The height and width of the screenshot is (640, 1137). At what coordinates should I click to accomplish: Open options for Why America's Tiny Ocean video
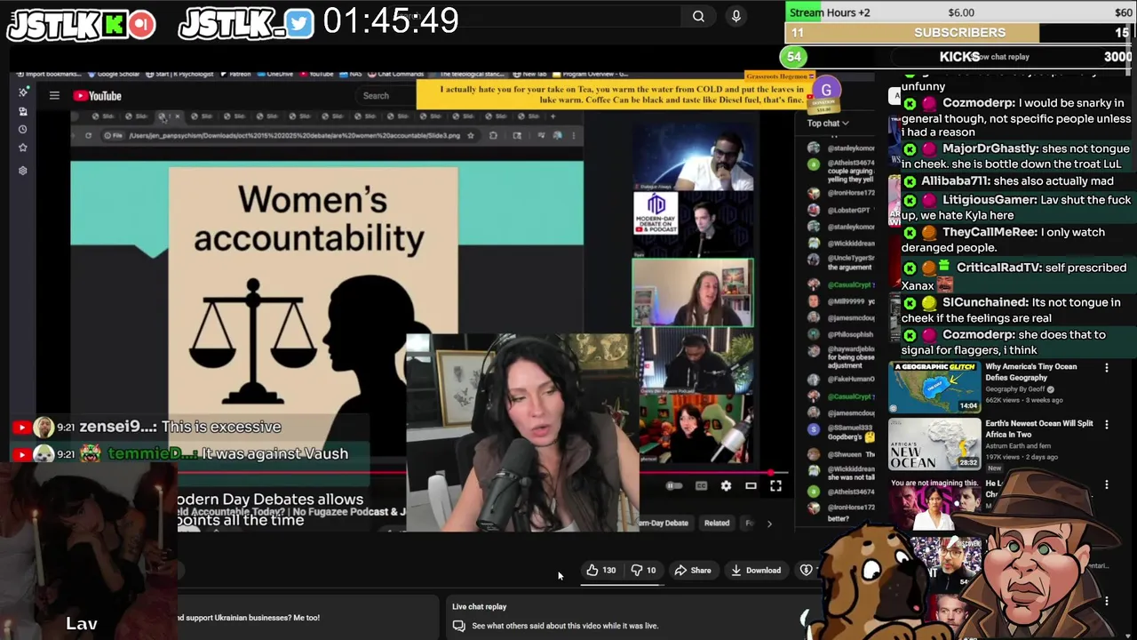[x=1107, y=367]
